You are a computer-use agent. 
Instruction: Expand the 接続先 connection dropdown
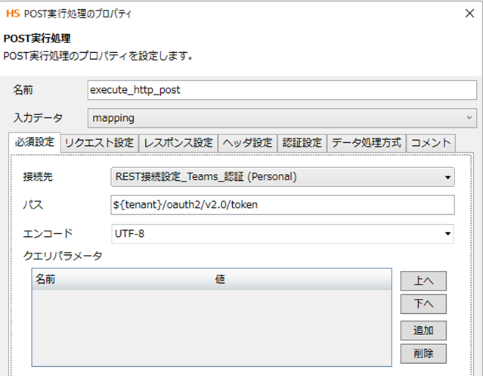283,177
